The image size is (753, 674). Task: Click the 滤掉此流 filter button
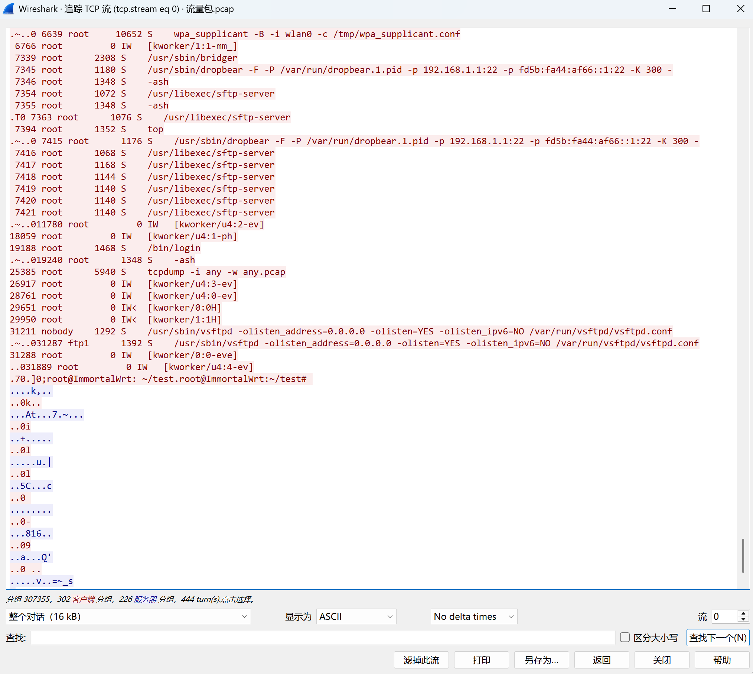421,660
